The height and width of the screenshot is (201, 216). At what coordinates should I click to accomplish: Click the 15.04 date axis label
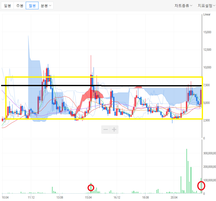tap(88, 198)
